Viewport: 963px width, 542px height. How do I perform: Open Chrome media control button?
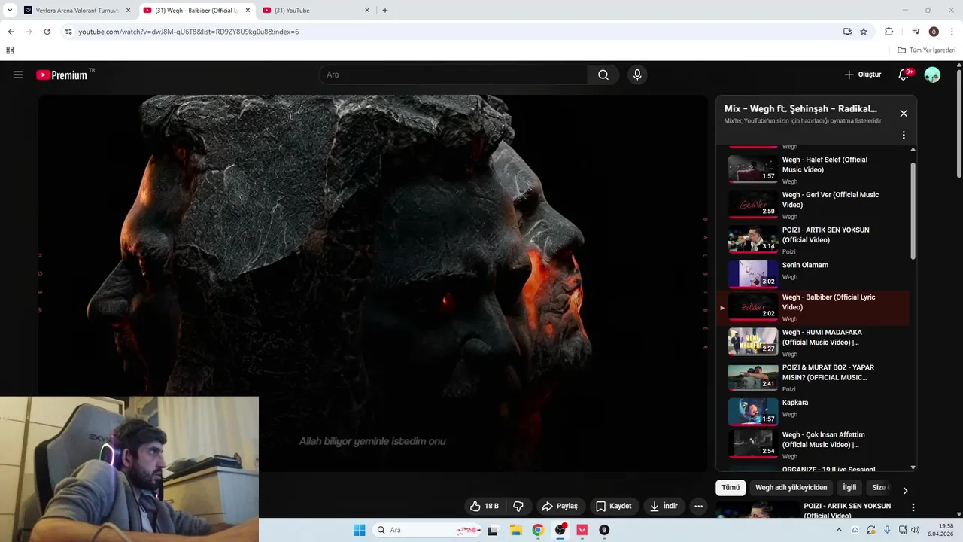pyautogui.click(x=916, y=32)
